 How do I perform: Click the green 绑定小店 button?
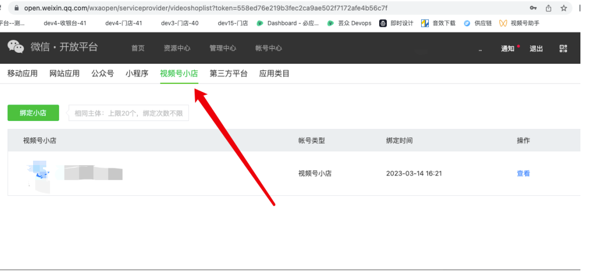pos(33,113)
